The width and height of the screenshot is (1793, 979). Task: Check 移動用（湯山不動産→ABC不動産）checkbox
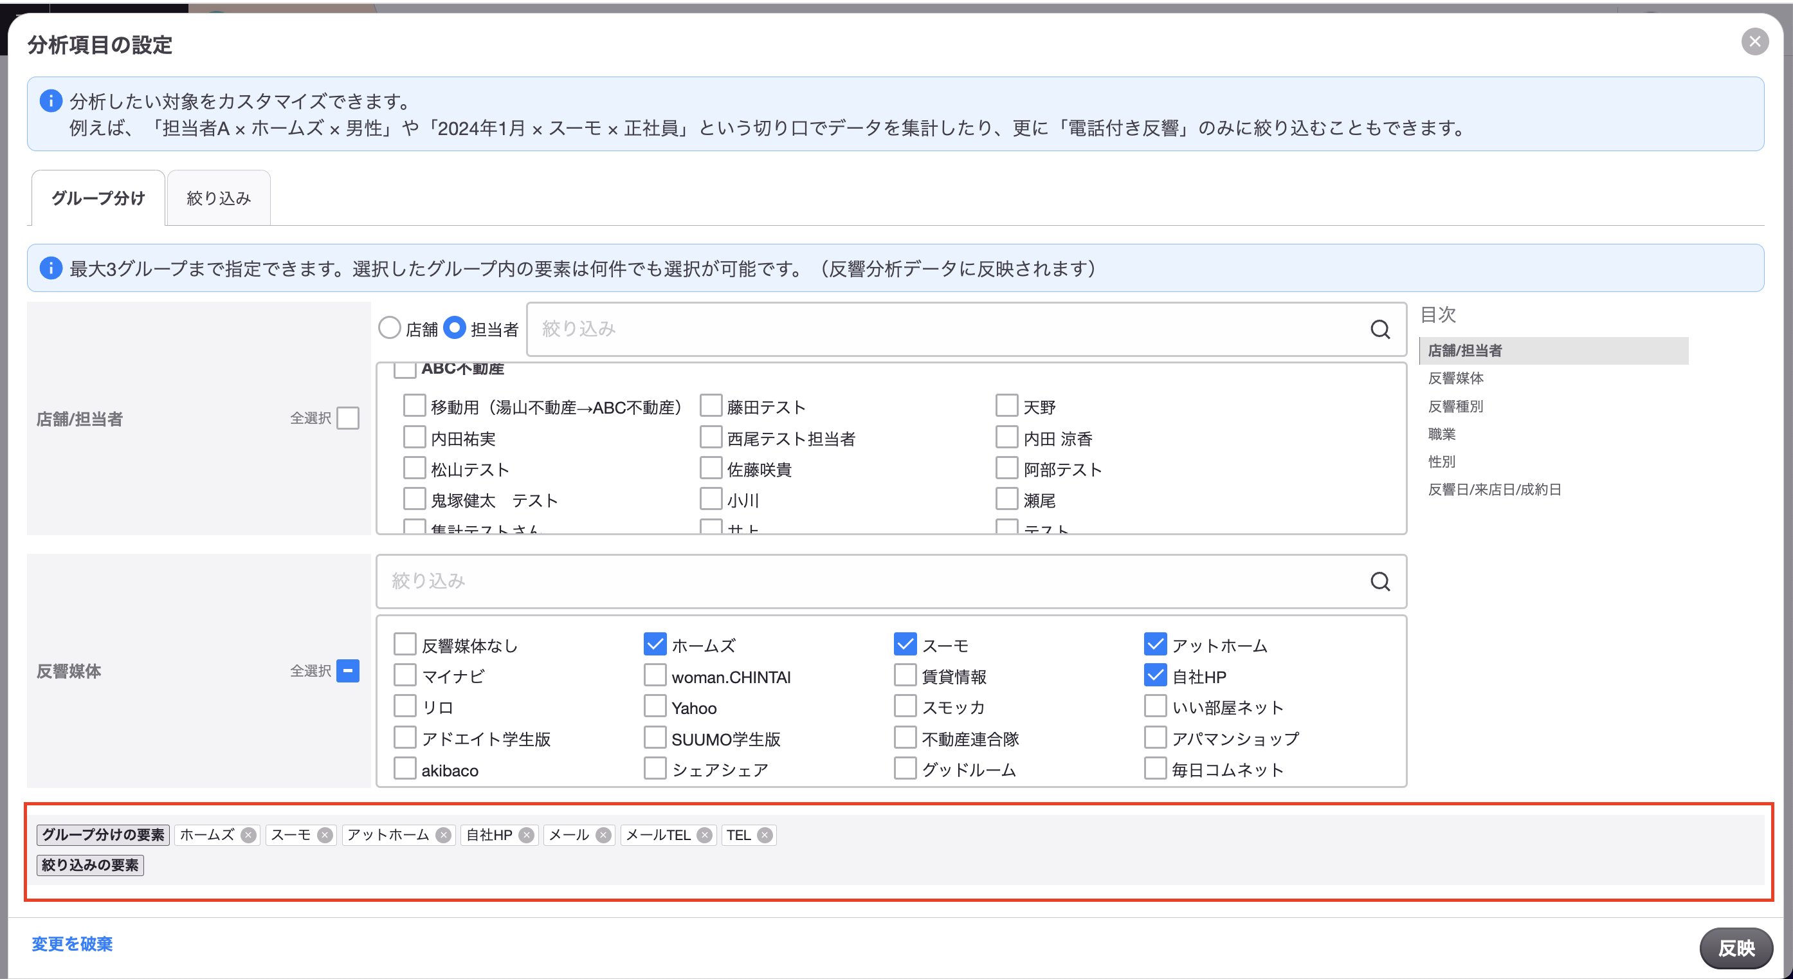coord(414,406)
